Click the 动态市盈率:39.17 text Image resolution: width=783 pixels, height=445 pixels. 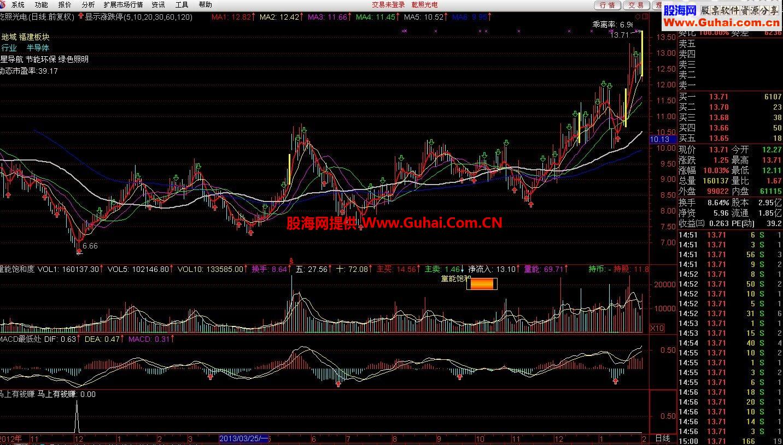[x=29, y=70]
